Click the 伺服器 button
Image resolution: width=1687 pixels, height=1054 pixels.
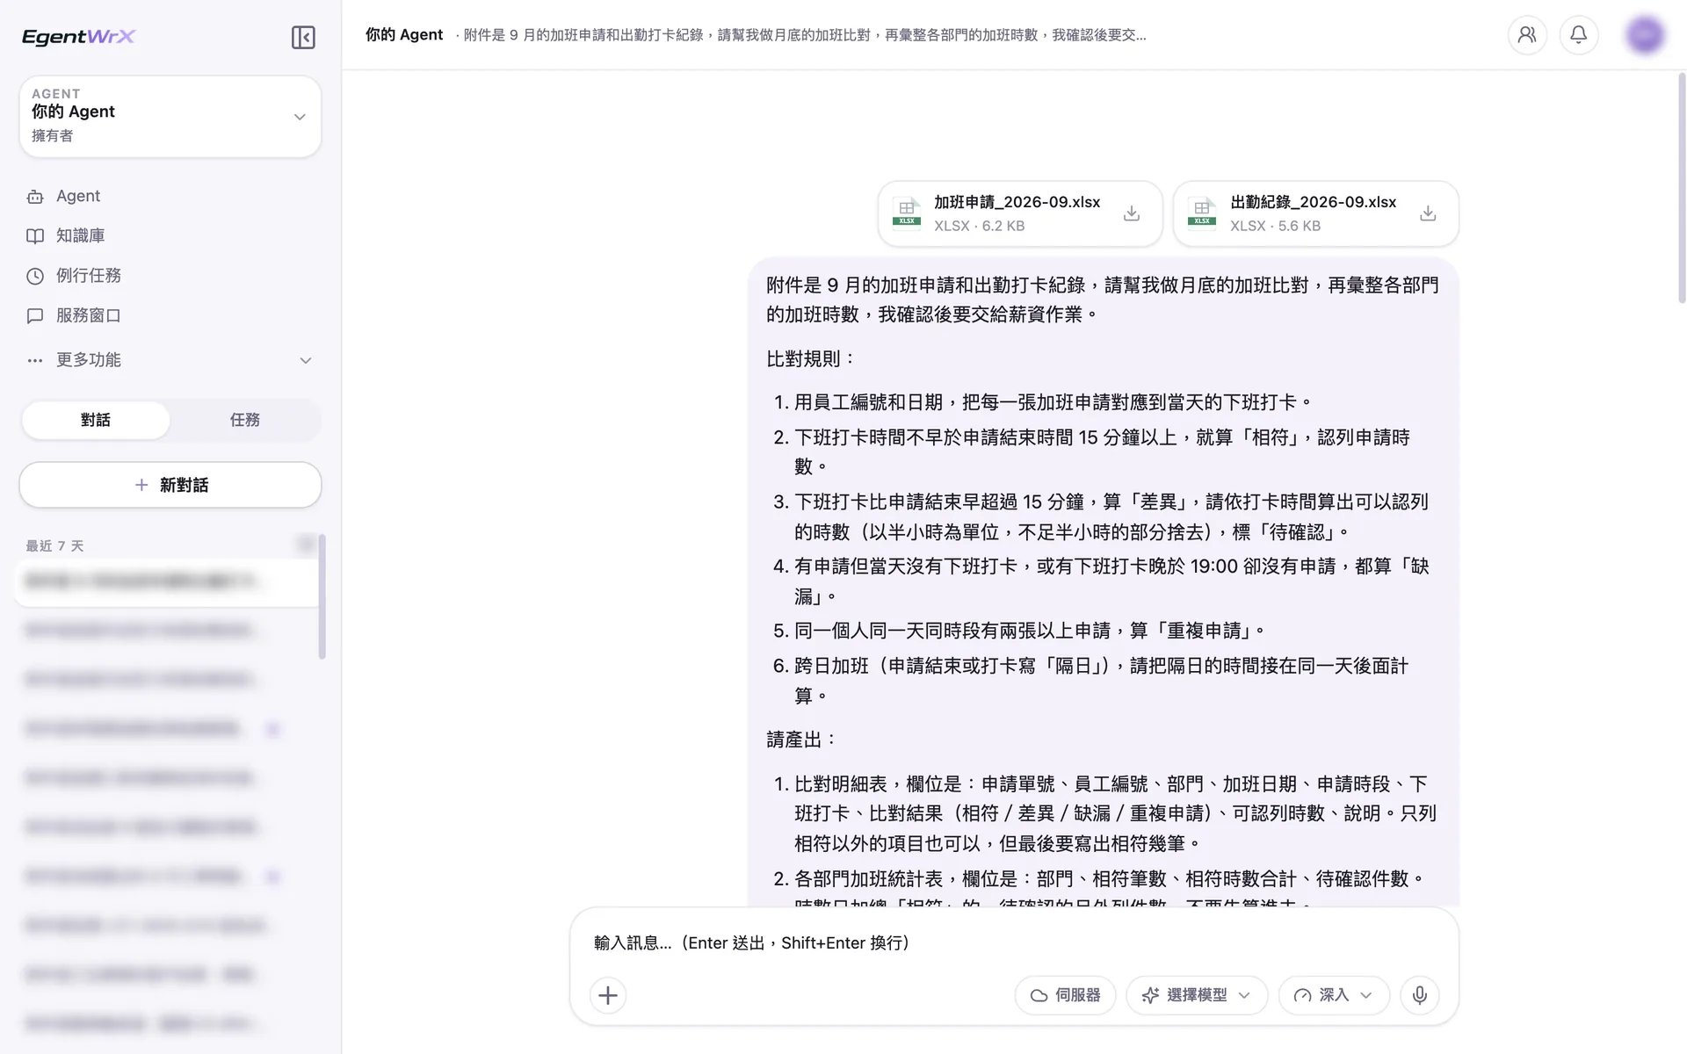[x=1065, y=995]
